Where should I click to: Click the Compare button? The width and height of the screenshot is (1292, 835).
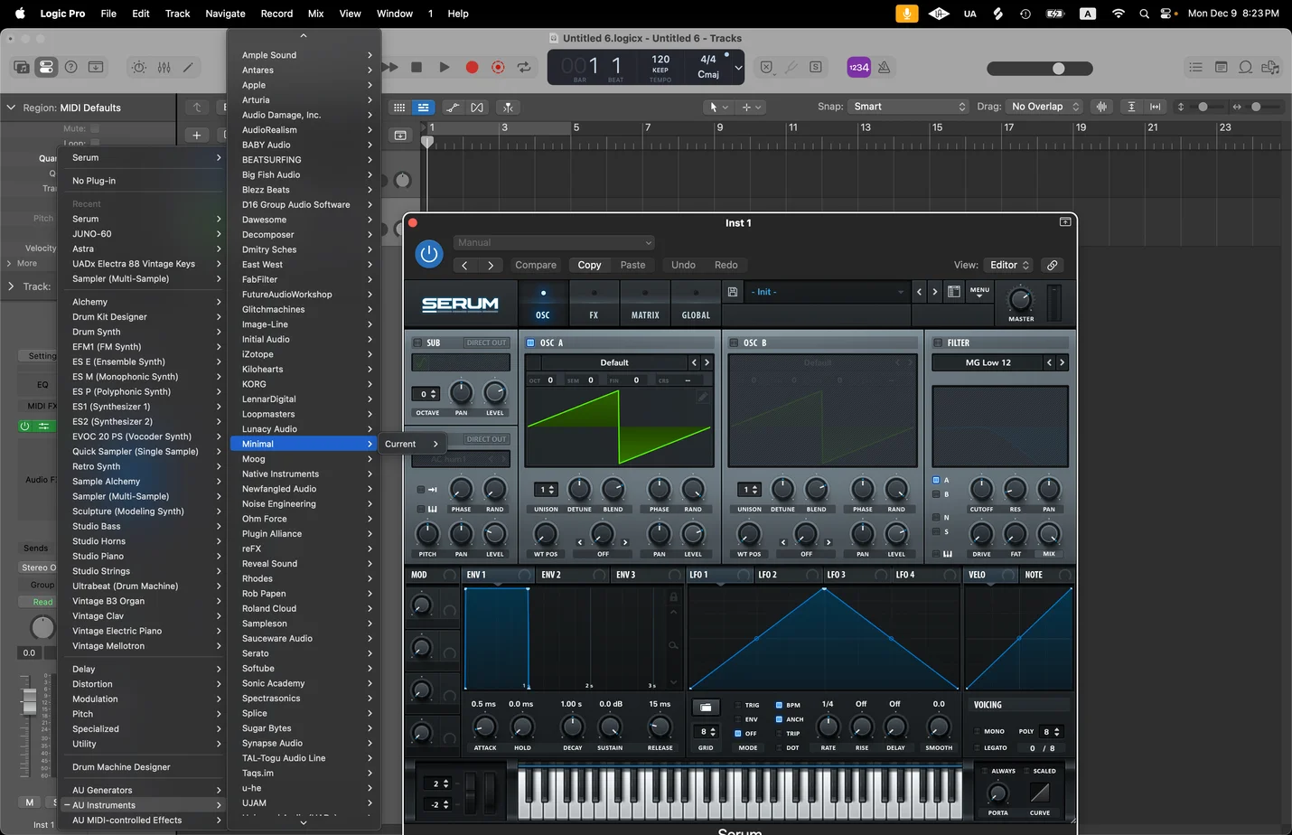[x=536, y=265]
